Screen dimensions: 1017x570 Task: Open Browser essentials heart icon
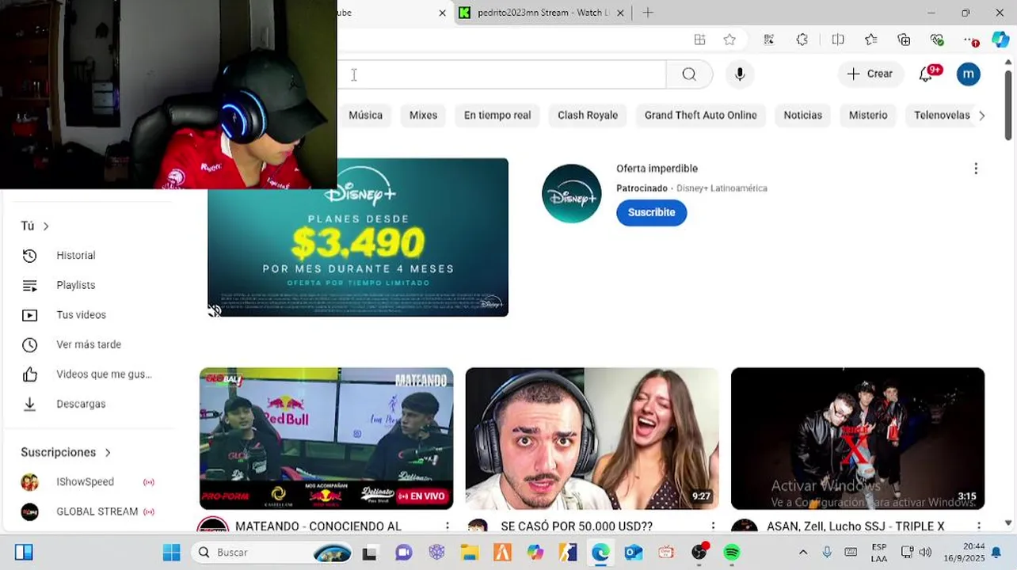937,40
